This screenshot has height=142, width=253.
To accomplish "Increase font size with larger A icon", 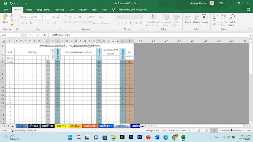I will click(x=54, y=17).
